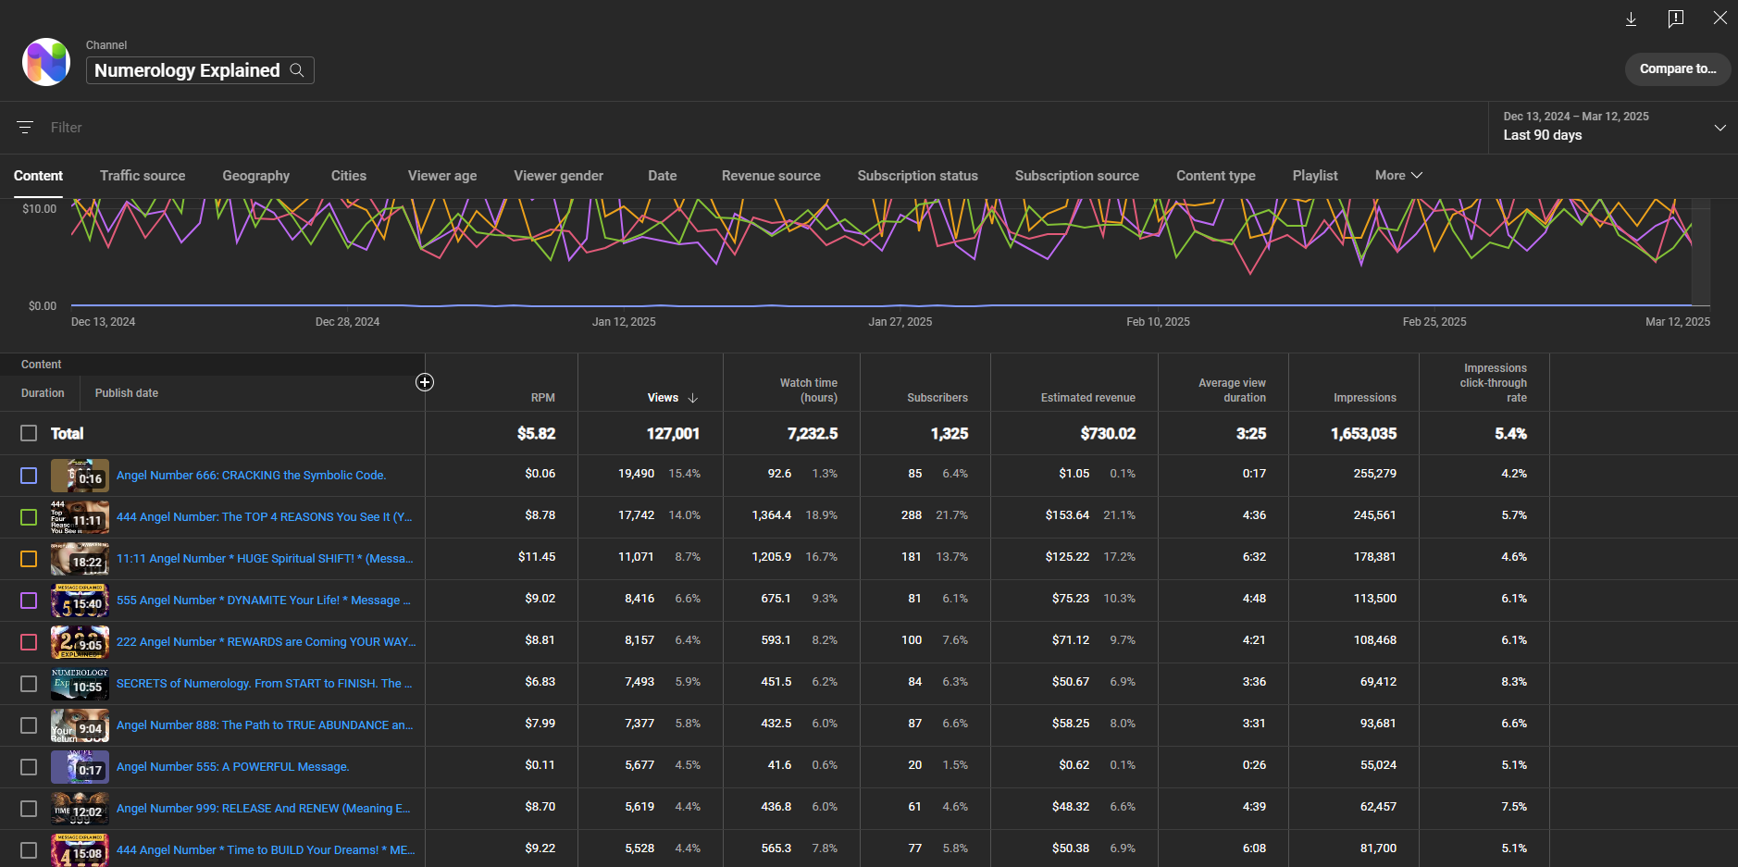Click the Publish date column label
The image size is (1738, 867).
click(127, 393)
